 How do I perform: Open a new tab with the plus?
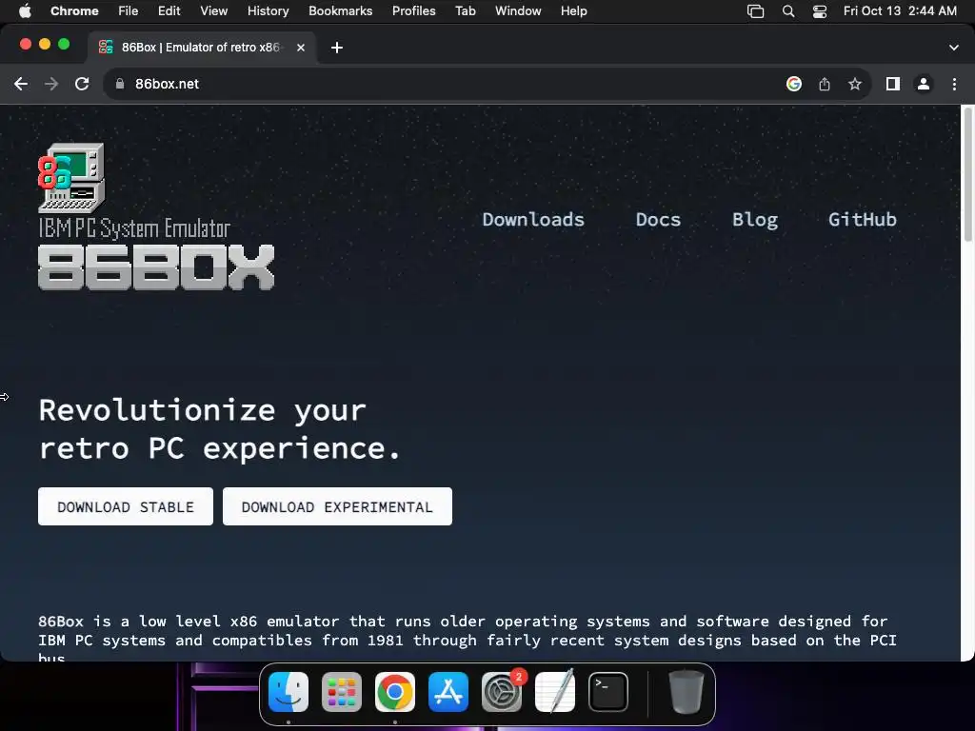point(337,48)
